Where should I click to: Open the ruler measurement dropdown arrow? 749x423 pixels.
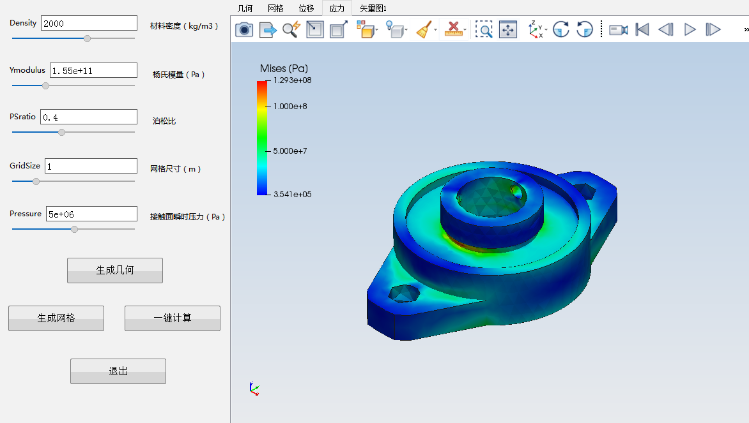click(x=465, y=30)
